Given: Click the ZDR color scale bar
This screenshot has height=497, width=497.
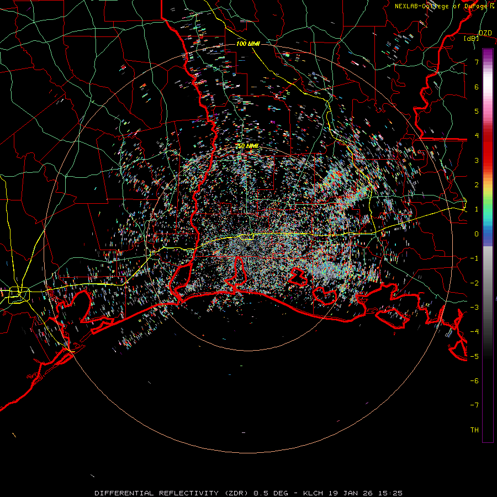Looking at the screenshot, I should 488,246.
